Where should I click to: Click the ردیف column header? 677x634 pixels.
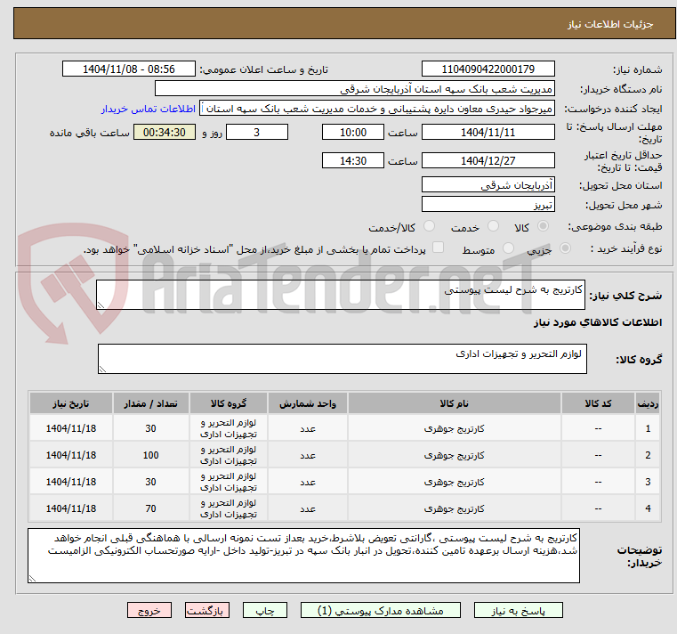(648, 403)
